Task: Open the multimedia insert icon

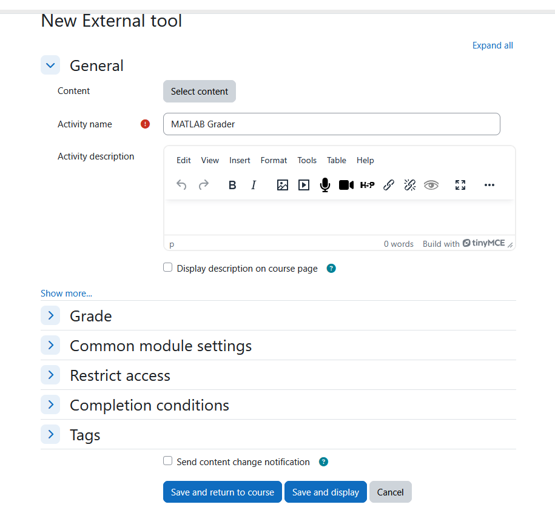Action: 304,185
